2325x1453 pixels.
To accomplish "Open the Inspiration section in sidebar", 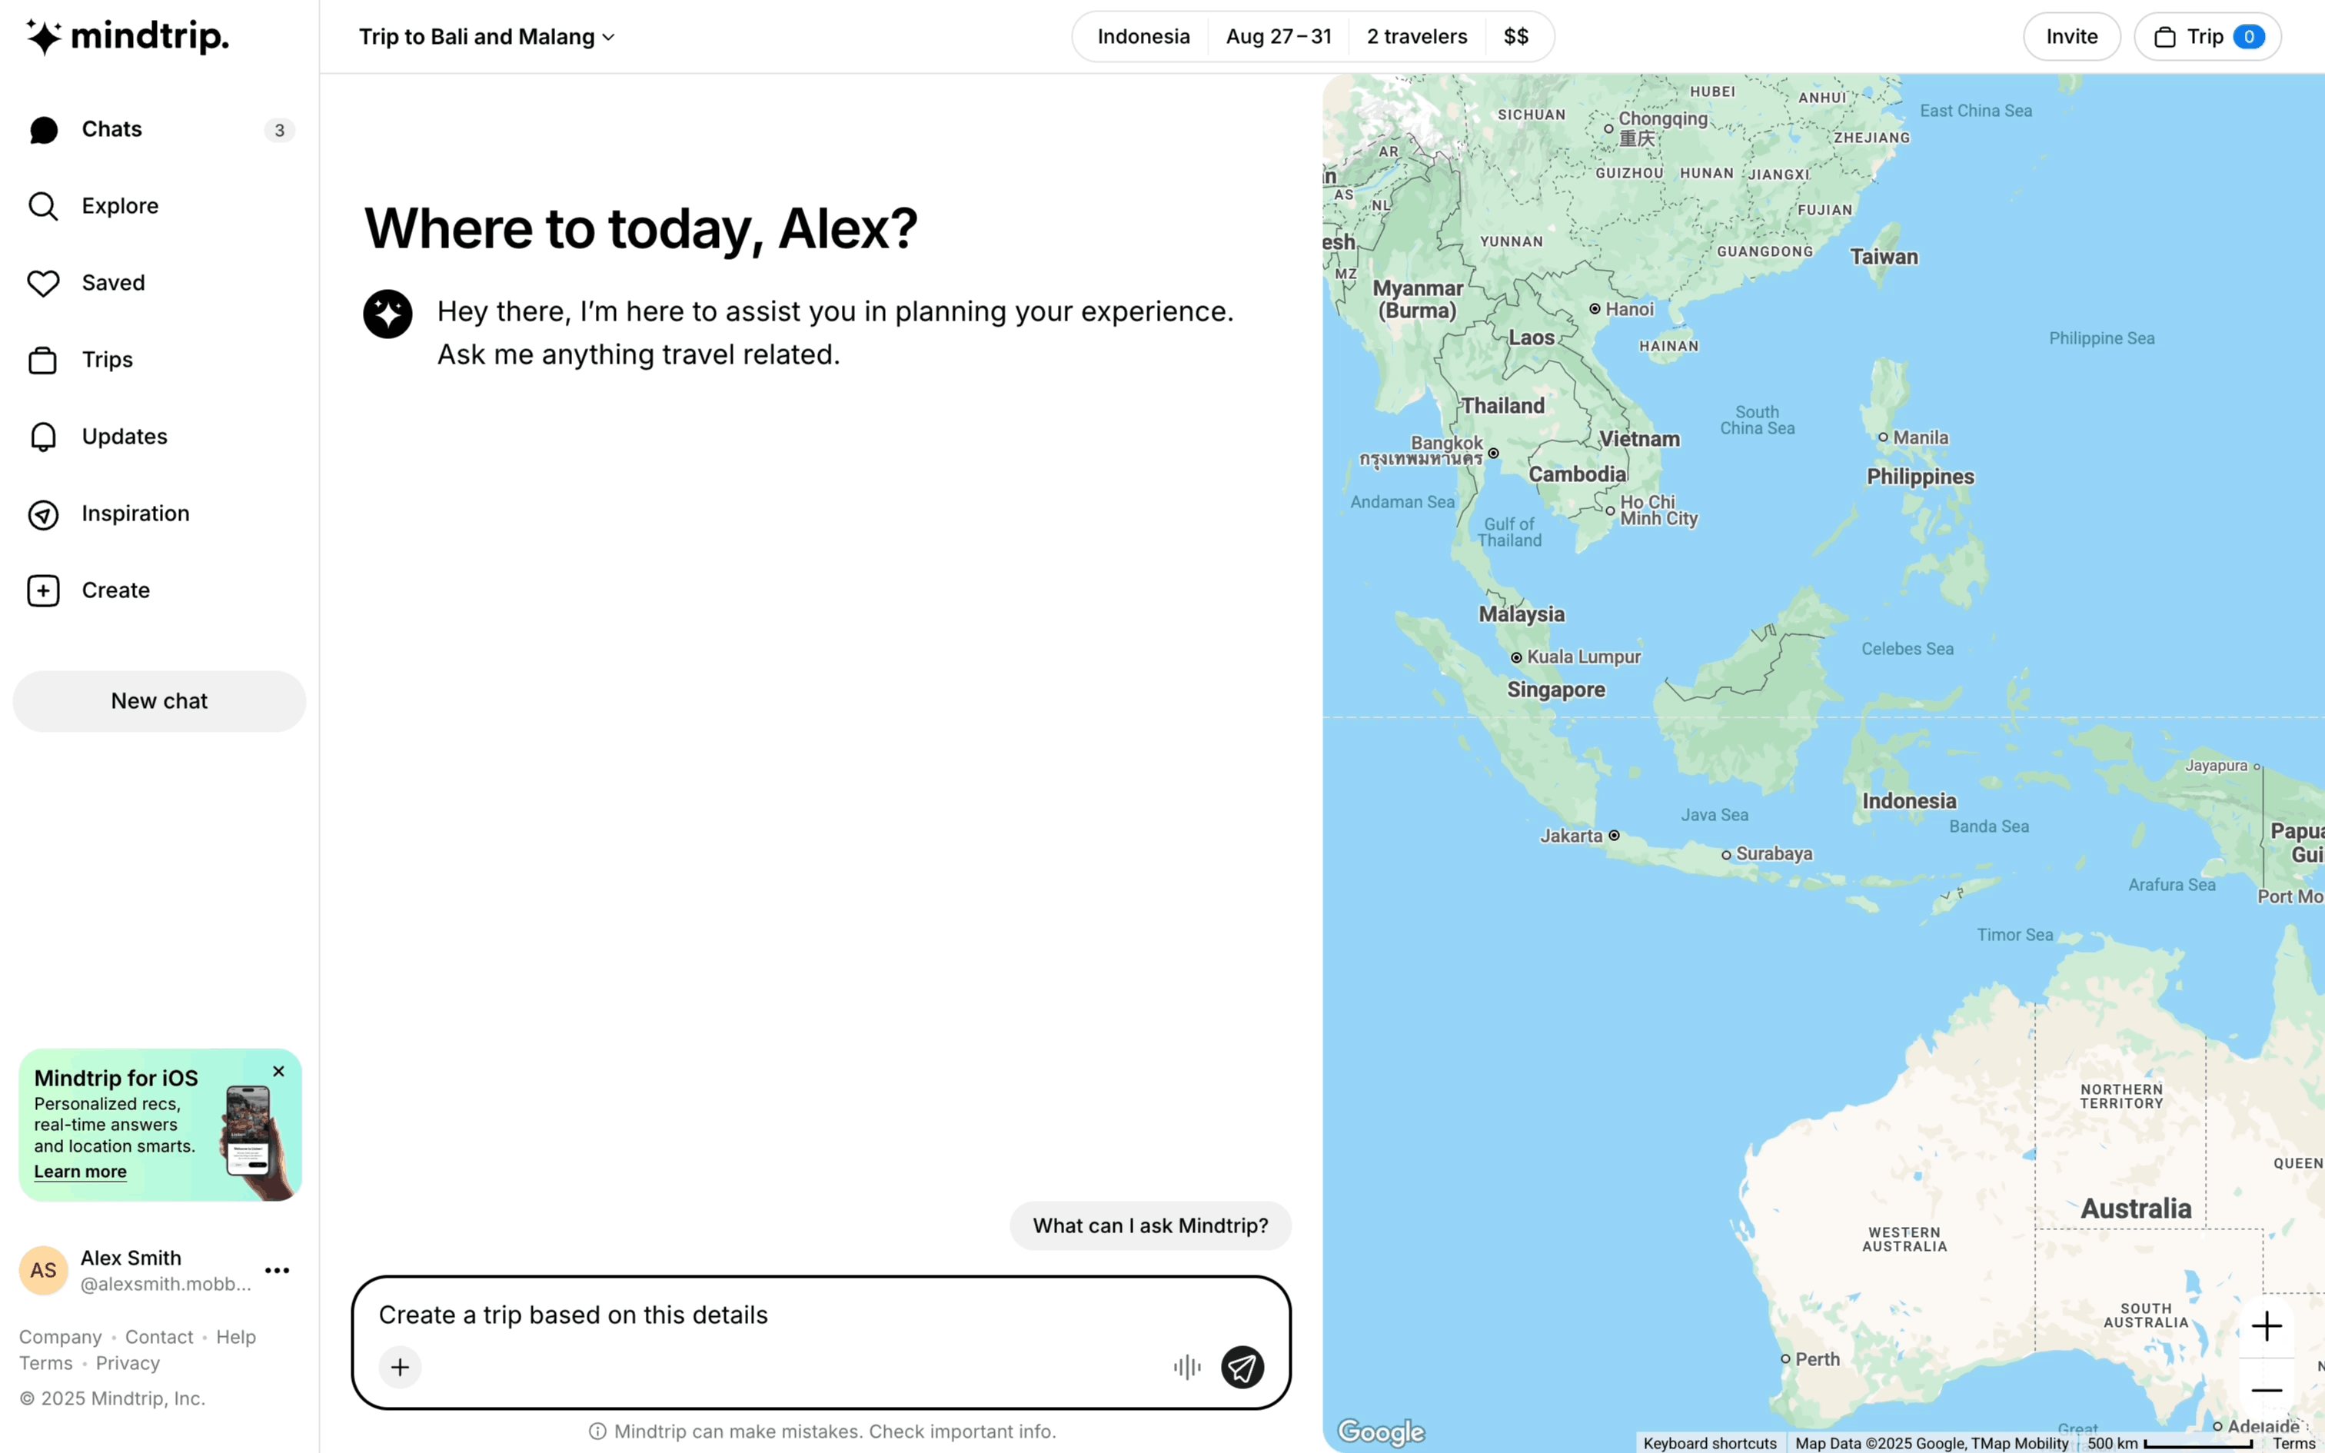I will 135,514.
